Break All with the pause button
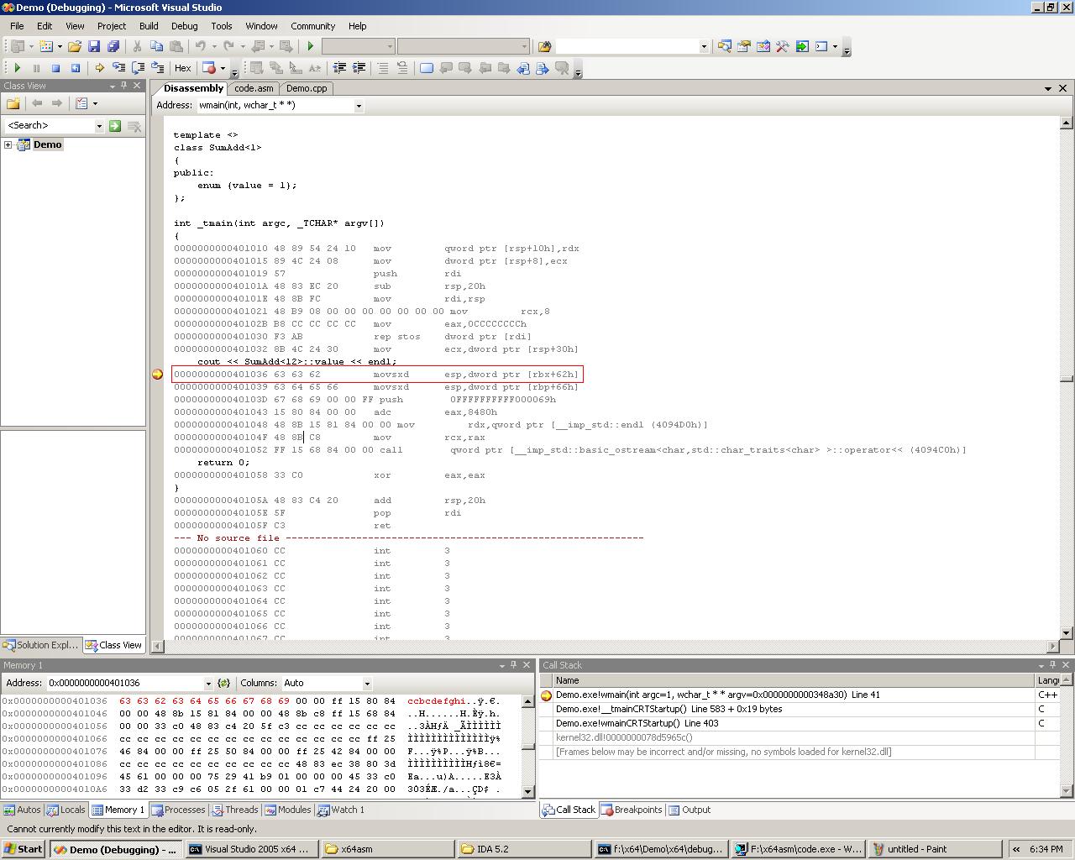 coord(36,68)
